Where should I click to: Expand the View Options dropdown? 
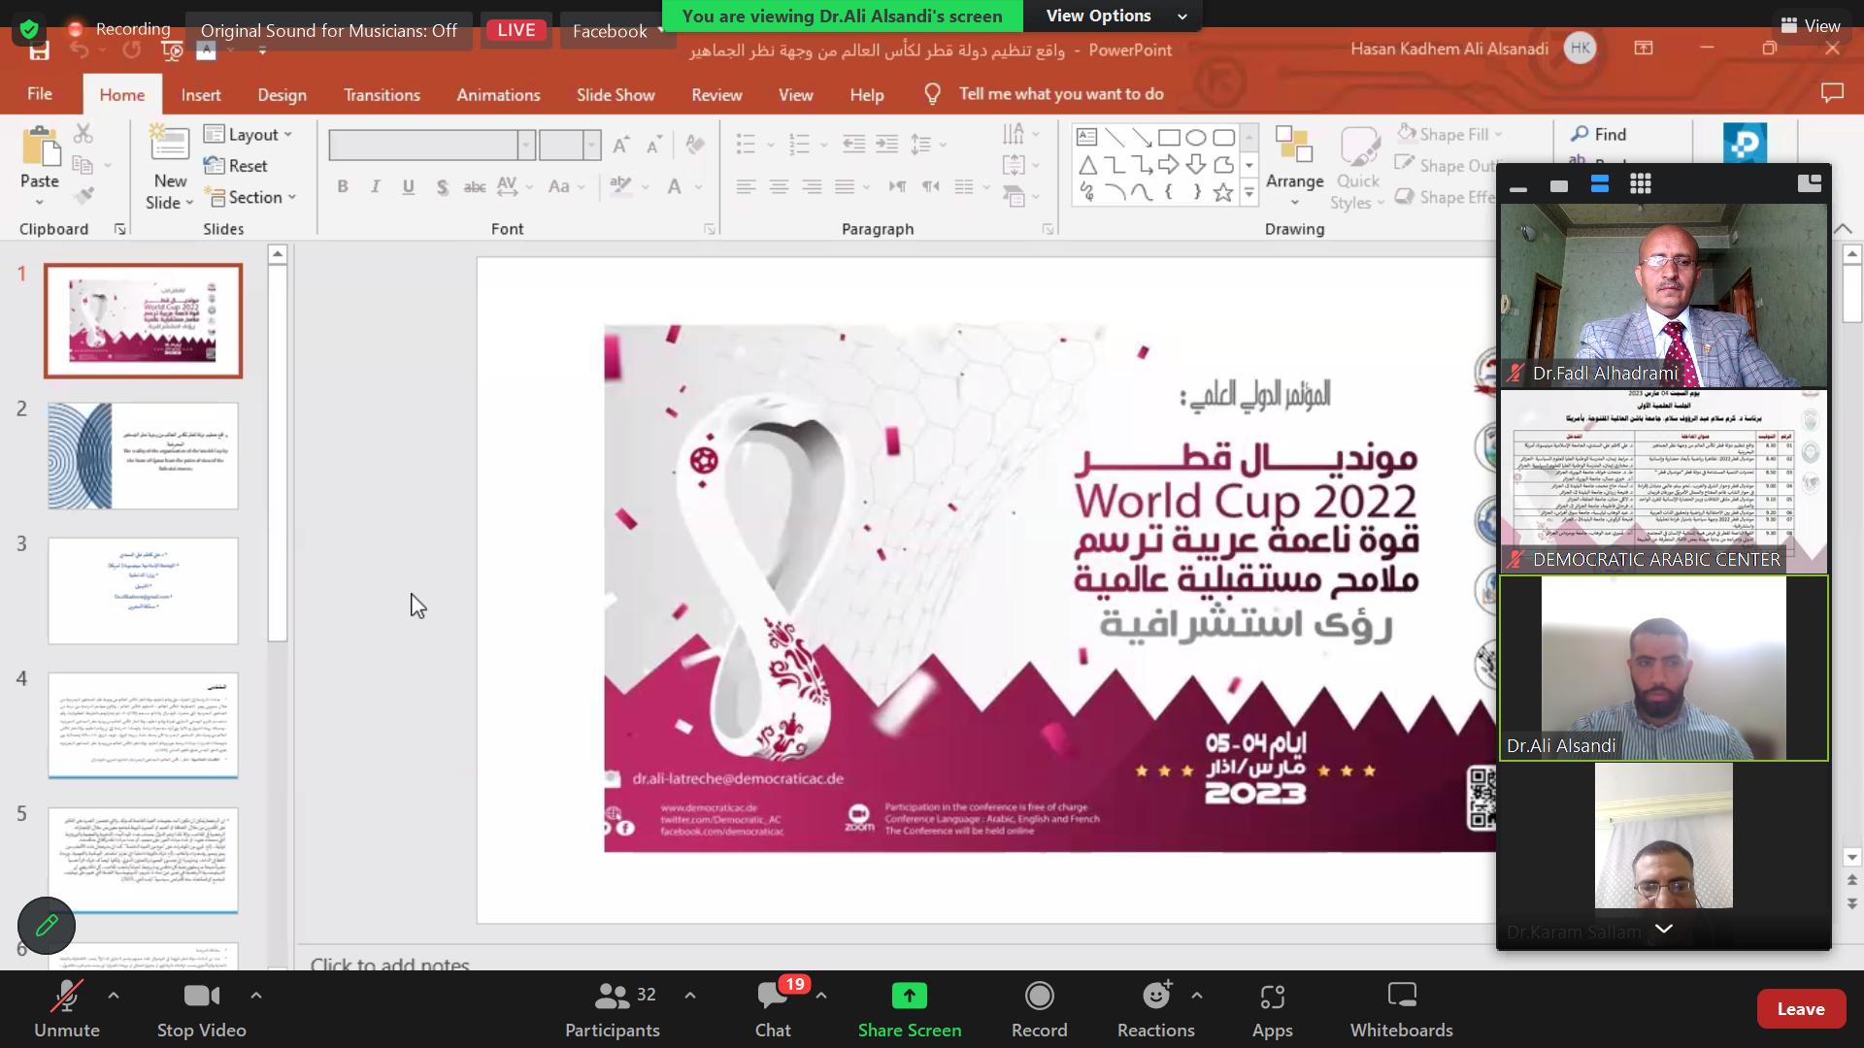pyautogui.click(x=1116, y=16)
